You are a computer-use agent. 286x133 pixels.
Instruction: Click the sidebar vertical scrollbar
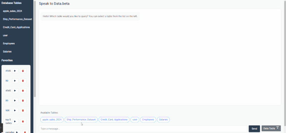point(35,49)
